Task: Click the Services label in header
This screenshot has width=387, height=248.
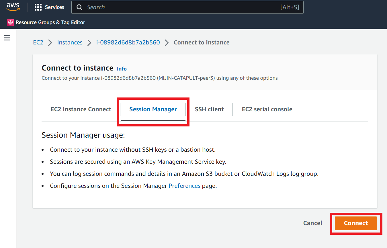Action: coord(54,7)
